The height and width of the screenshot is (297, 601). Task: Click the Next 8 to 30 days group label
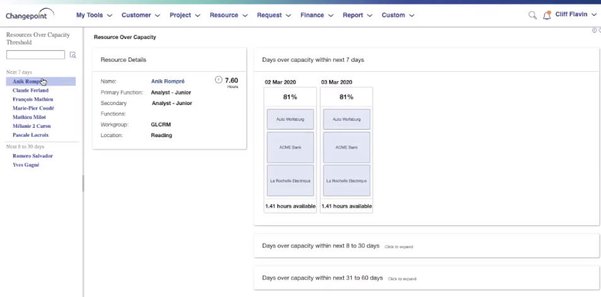[x=25, y=147]
